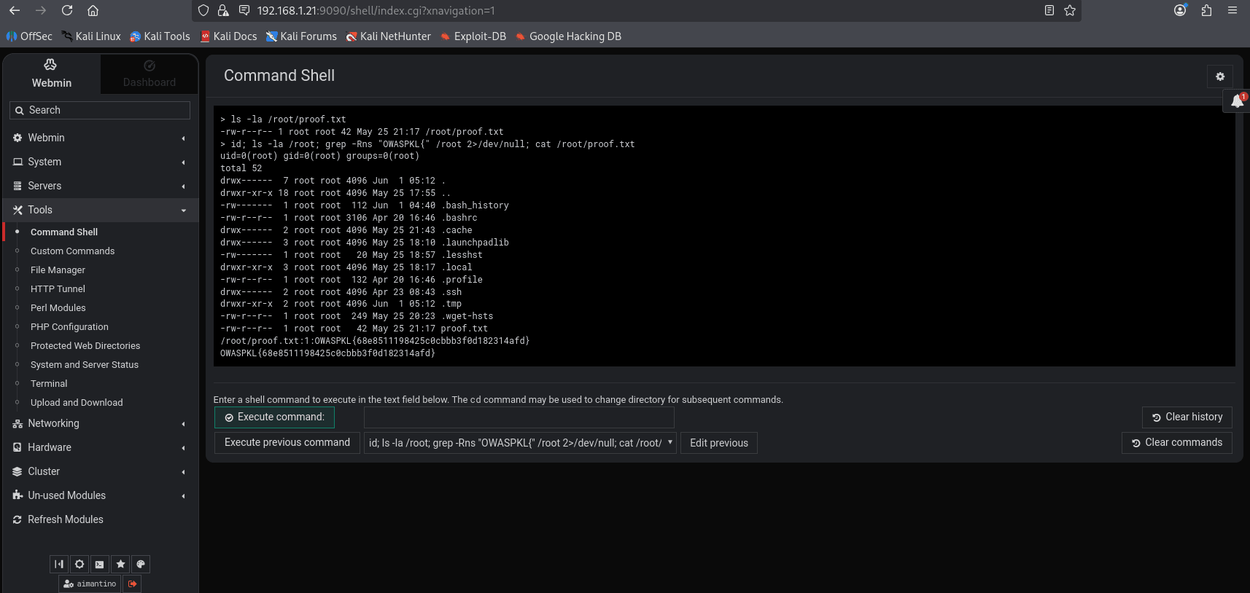Viewport: 1250px width, 593px height.
Task: Click the red logout icon
Action: pos(133,584)
